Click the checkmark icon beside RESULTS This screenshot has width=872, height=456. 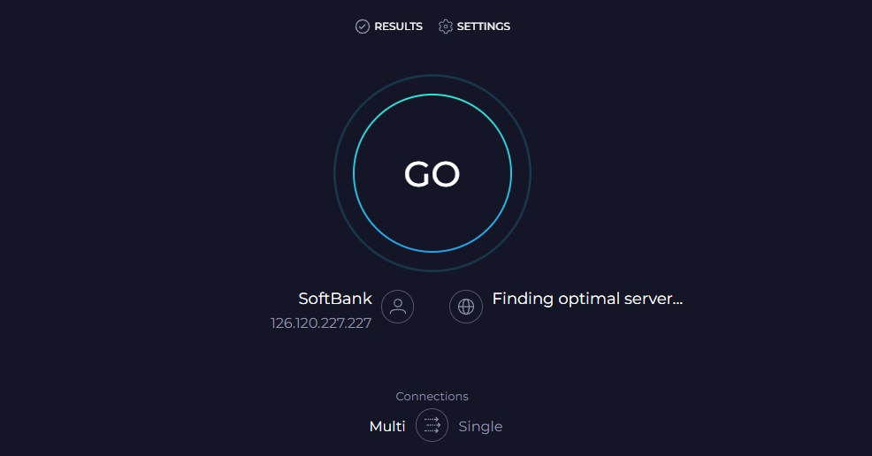pyautogui.click(x=362, y=27)
